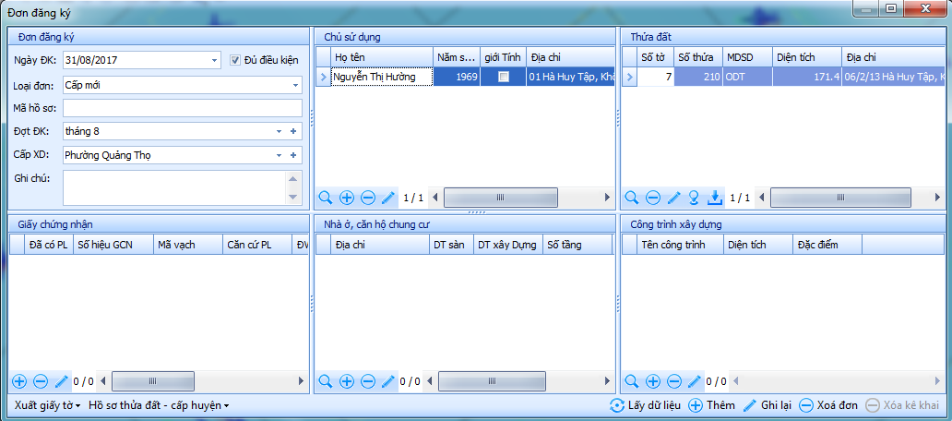Remove entry in Công trình xây dựng panel
This screenshot has width=952, height=421.
point(673,381)
